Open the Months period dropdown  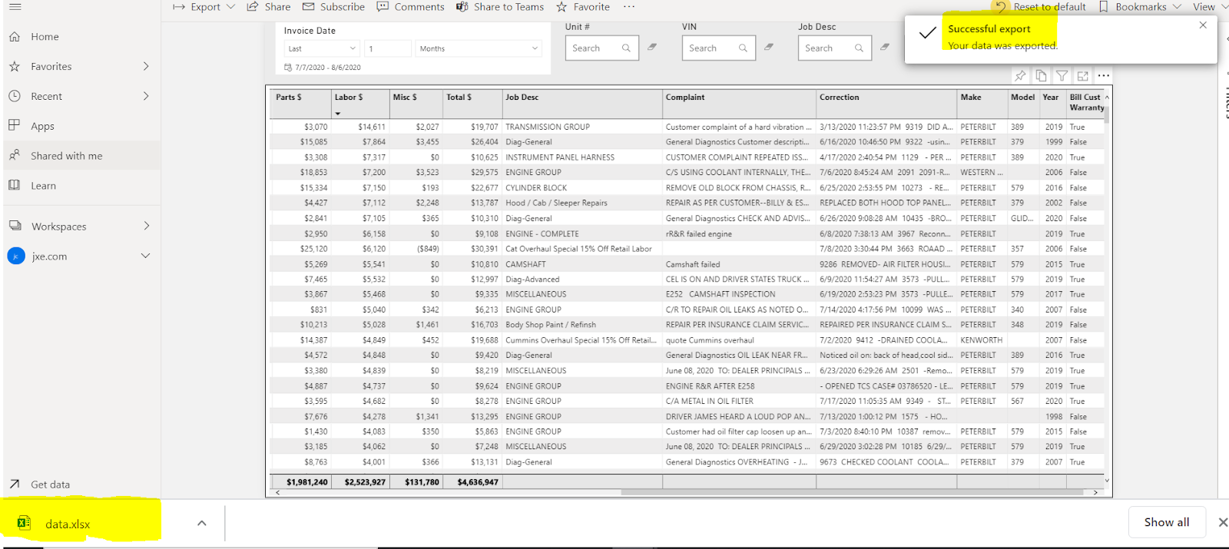pyautogui.click(x=479, y=48)
